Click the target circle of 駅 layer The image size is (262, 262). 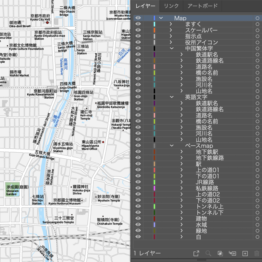pos(257,164)
